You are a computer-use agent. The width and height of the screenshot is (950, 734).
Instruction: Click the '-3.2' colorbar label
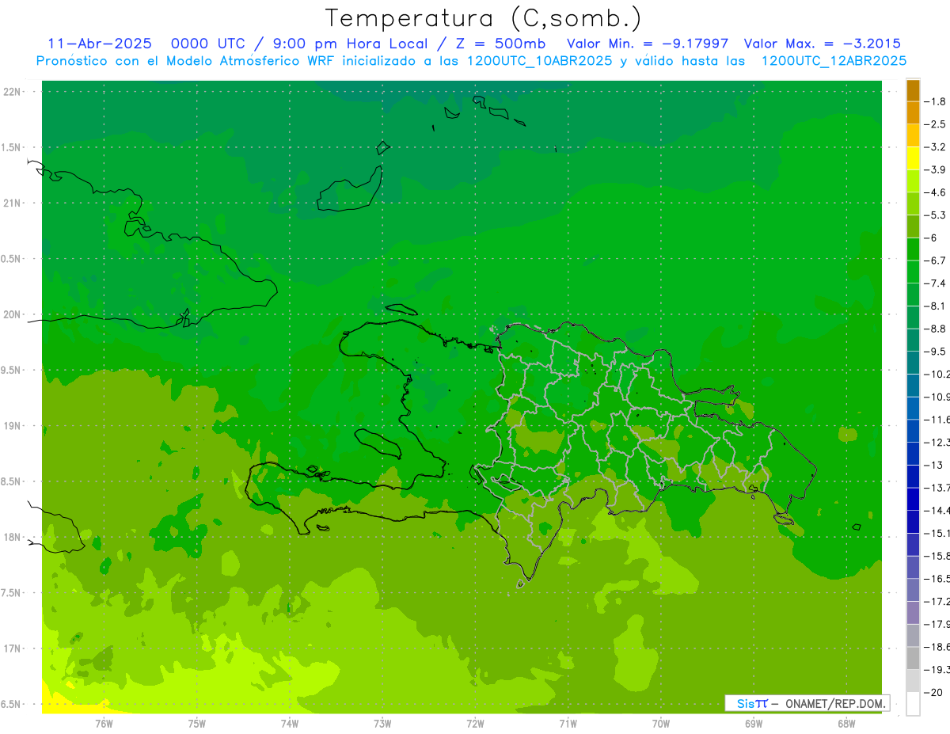(937, 147)
